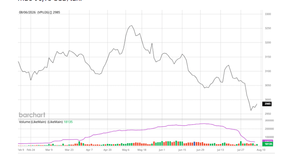Click the May 18 date axis label
The image size is (286, 154).
pos(142,150)
